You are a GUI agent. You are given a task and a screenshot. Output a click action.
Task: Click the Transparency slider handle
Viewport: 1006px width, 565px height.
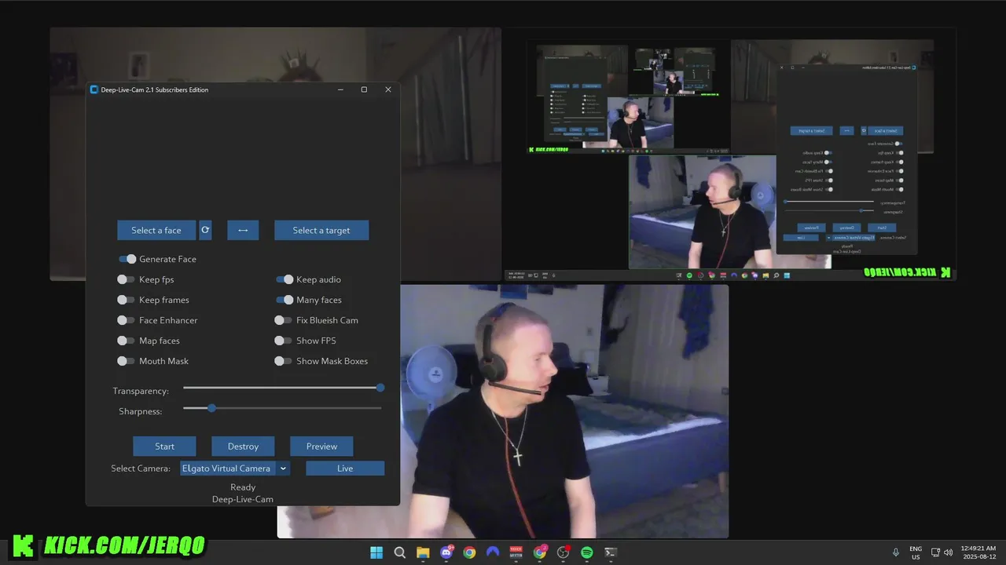coord(380,388)
